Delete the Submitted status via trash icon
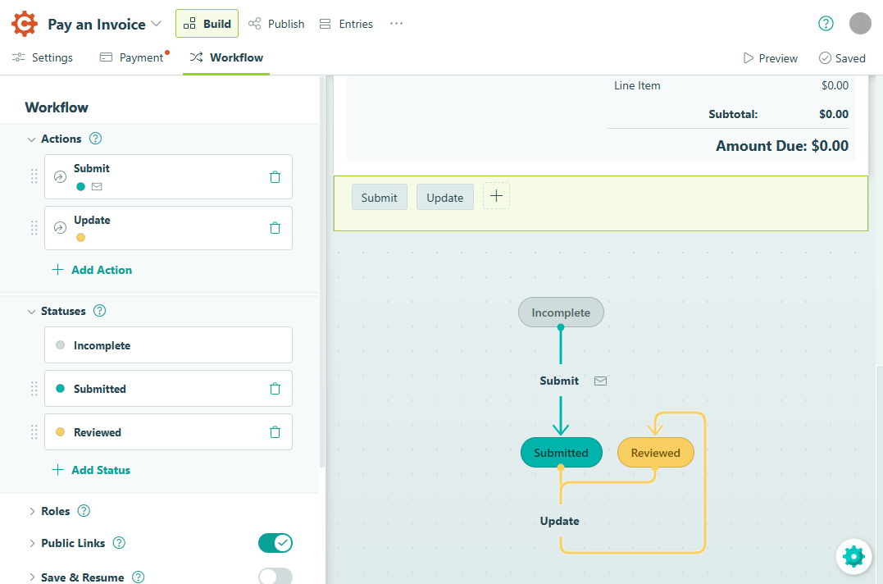 [275, 389]
